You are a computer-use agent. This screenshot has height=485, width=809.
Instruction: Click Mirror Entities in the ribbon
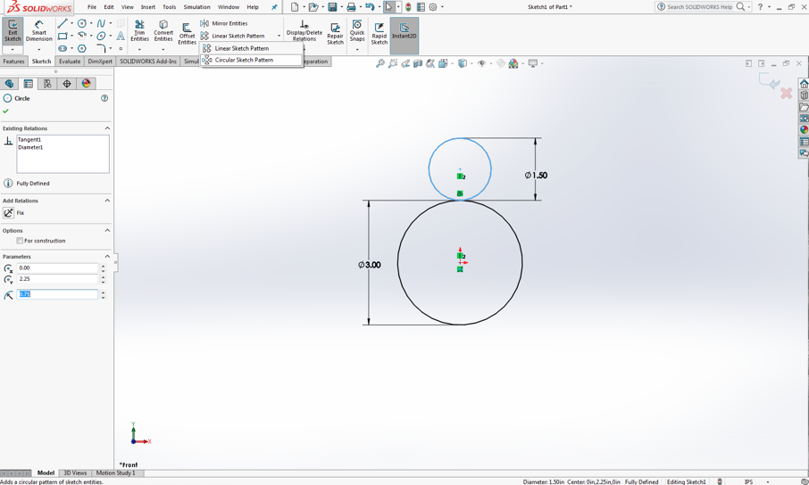pyautogui.click(x=224, y=23)
